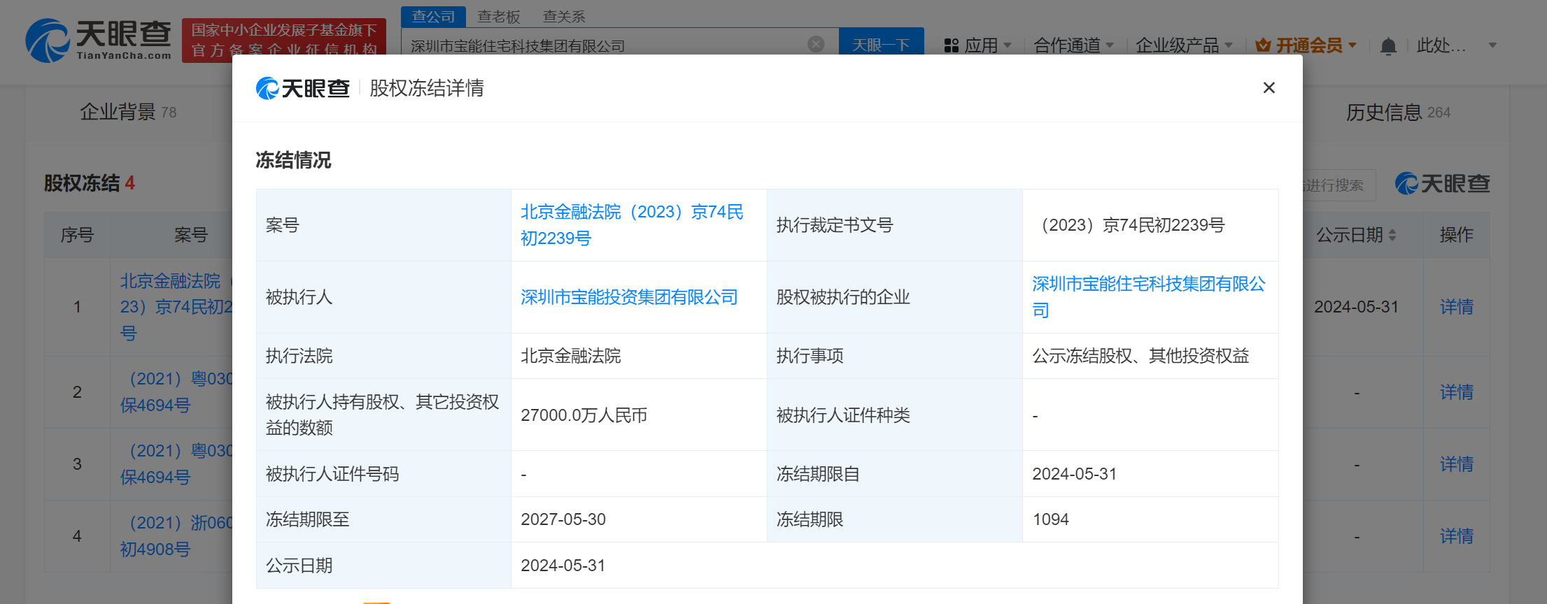This screenshot has width=1547, height=604.
Task: Open case link 北京金融法院（2023）京74民初2239号 in the dialog
Action: (632, 224)
